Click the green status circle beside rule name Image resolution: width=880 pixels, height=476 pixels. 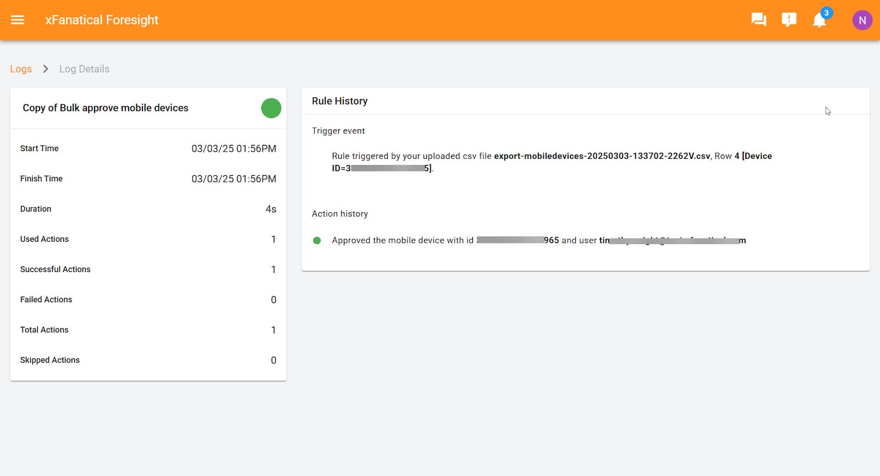click(x=271, y=108)
